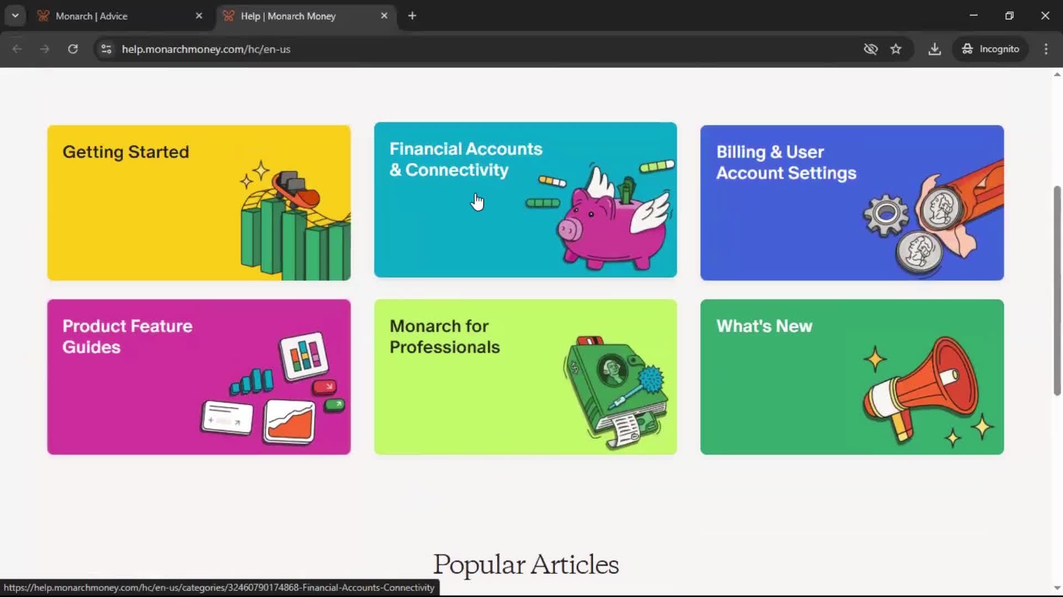Open new tab with plus icon
Image resolution: width=1063 pixels, height=597 pixels.
pos(412,16)
